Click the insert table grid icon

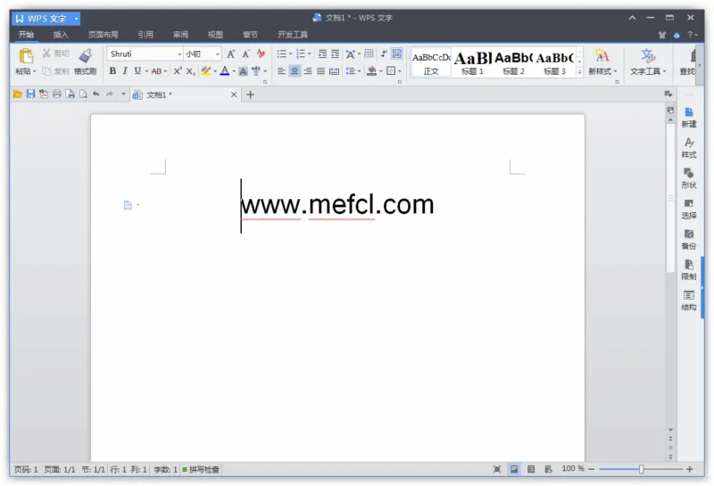click(x=369, y=54)
